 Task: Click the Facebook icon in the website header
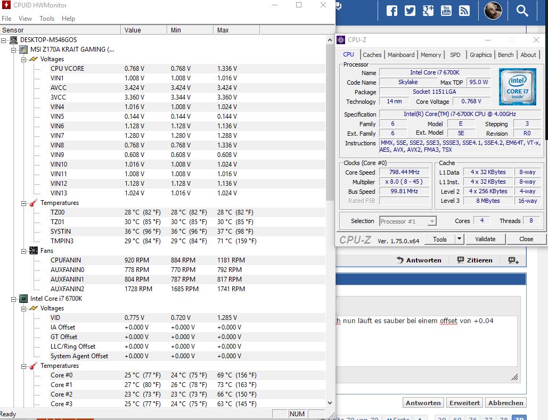click(392, 11)
